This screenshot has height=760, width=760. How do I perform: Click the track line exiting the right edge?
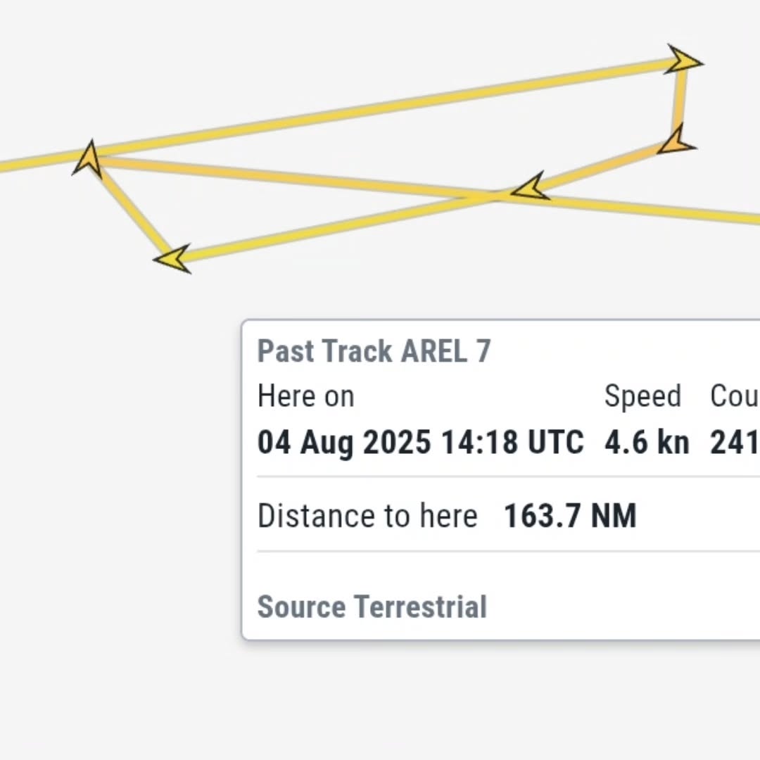704,213
